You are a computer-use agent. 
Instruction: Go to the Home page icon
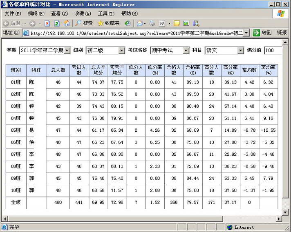(x=67, y=23)
